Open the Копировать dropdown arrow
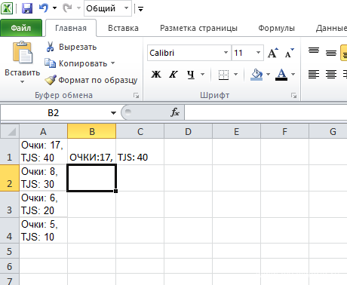The width and height of the screenshot is (347, 285). pos(112,63)
